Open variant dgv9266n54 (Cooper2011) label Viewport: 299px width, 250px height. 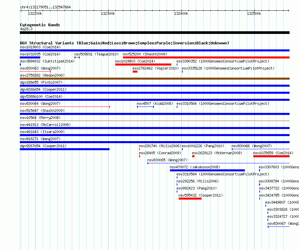point(43,89)
